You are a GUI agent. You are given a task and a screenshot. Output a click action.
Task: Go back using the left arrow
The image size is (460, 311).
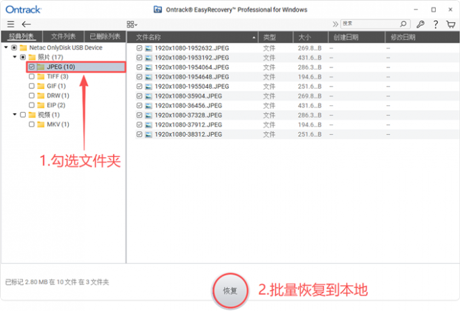point(26,24)
